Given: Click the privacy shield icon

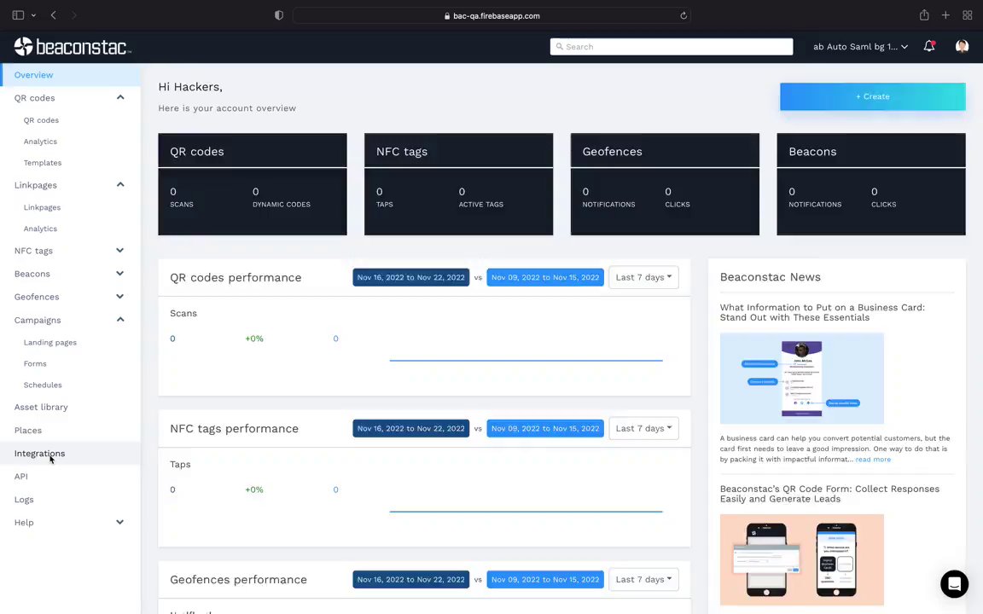Looking at the screenshot, I should coord(279,15).
